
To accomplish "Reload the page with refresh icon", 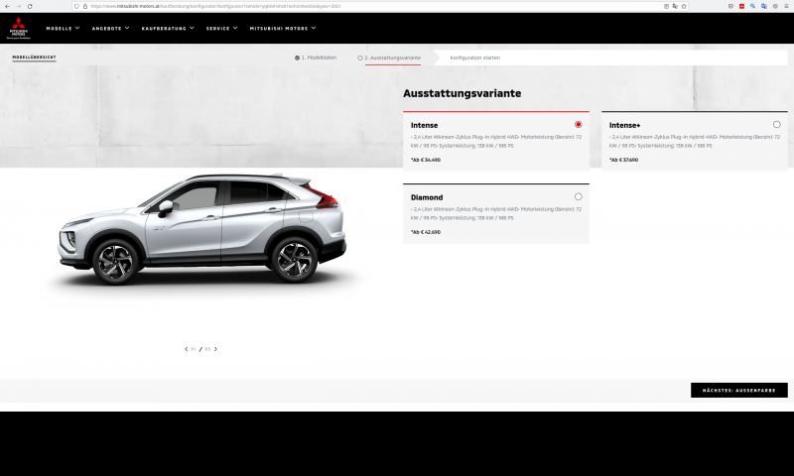I will tap(30, 6).
